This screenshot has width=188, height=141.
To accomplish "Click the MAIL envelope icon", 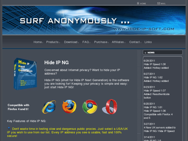I will click(159, 3).
